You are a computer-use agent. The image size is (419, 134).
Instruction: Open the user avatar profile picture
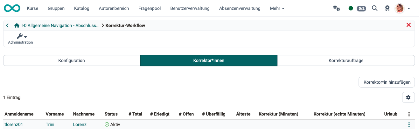click(x=399, y=8)
